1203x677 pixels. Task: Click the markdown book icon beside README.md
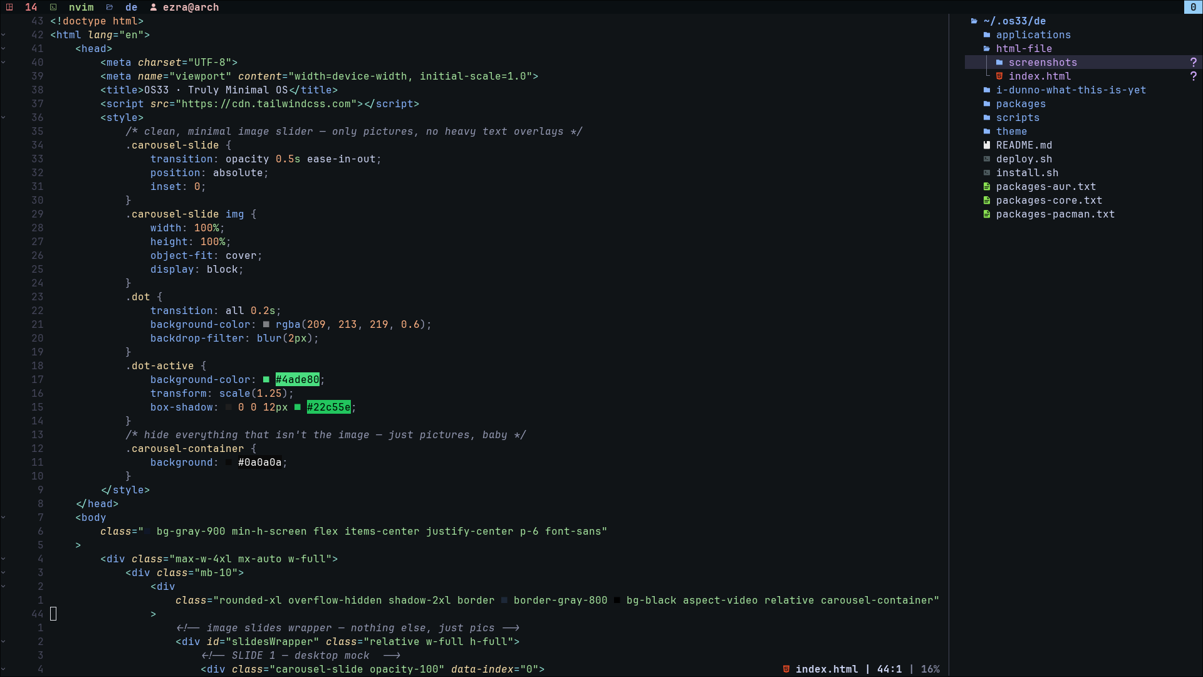click(987, 145)
